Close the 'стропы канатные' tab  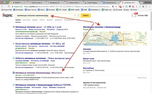tap(82, 3)
